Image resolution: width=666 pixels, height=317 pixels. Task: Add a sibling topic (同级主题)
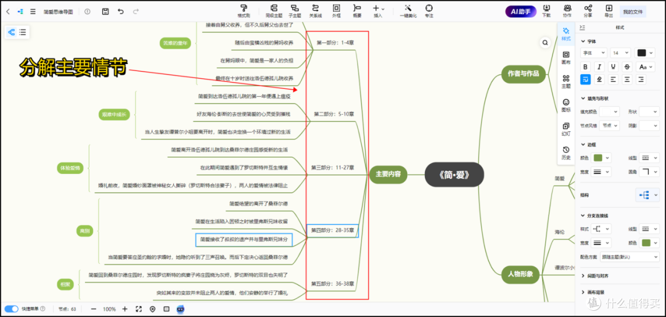(x=274, y=10)
